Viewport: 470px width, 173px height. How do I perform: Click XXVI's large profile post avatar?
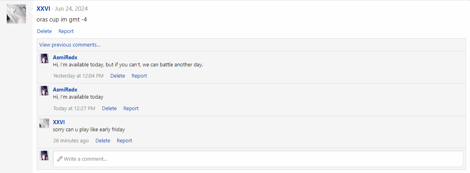point(16,14)
